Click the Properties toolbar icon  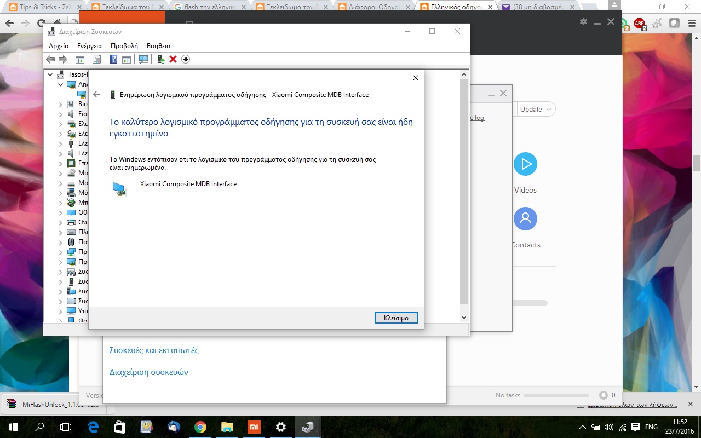[96, 59]
